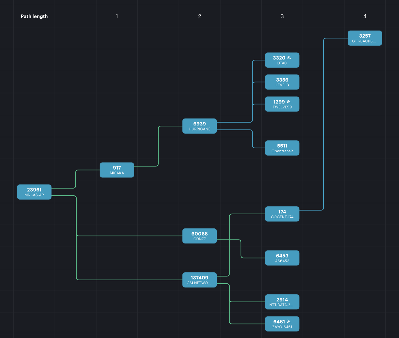The image size is (399, 338).
Task: Select the 23961 MNI-AS-AP origin node
Action: (34, 192)
